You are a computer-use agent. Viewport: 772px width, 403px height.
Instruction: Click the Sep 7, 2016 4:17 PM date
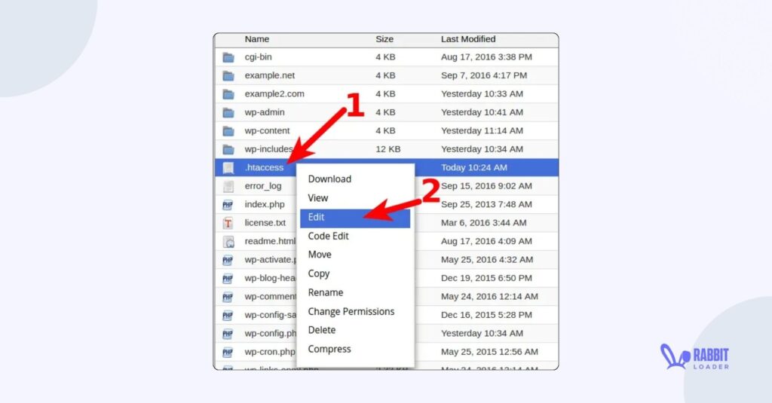[484, 76]
